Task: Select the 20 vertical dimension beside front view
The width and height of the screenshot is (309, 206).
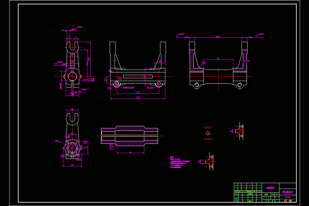Action: coord(106,80)
